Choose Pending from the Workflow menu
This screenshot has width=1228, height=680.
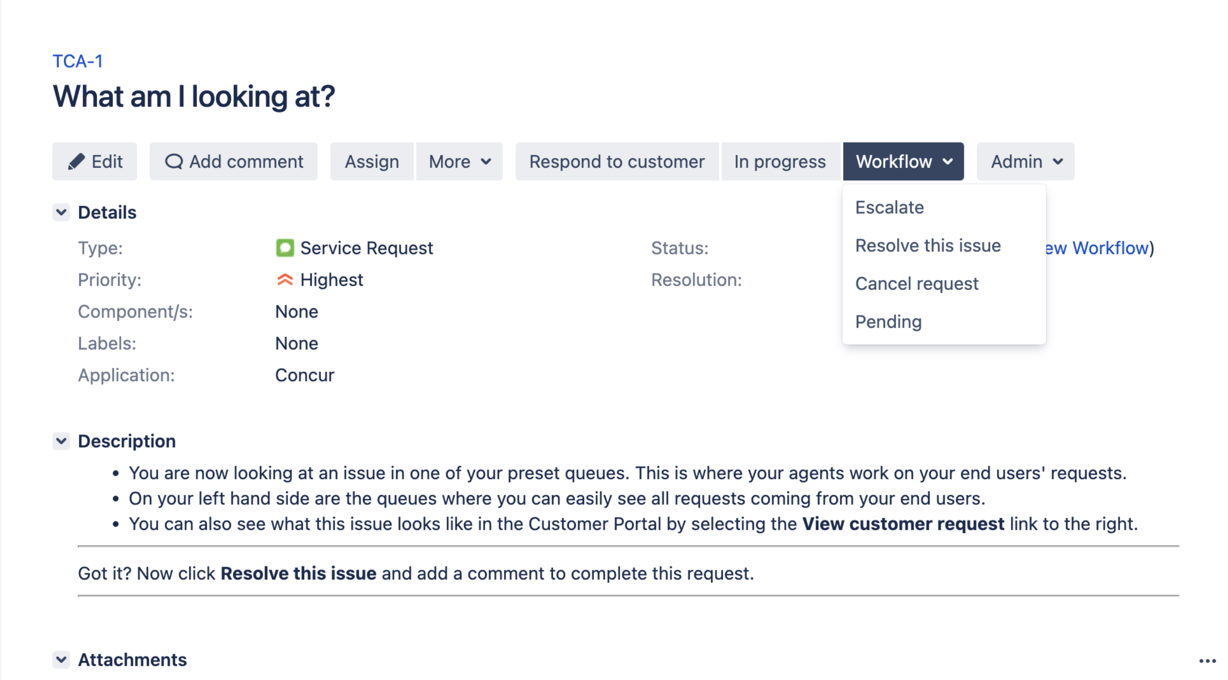coord(888,322)
